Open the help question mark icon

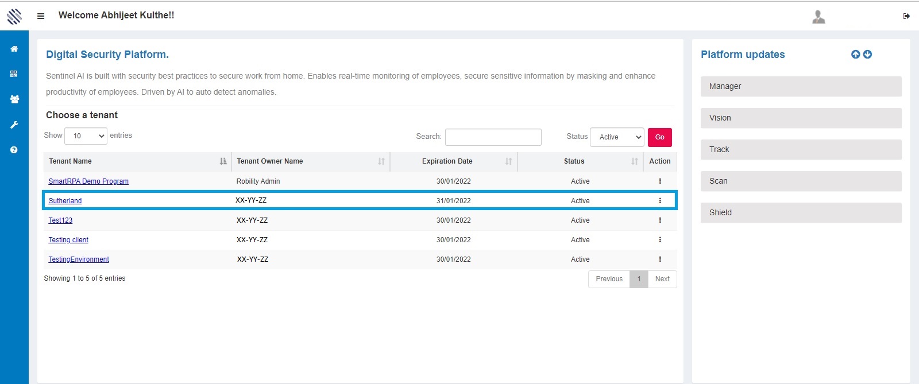[14, 150]
